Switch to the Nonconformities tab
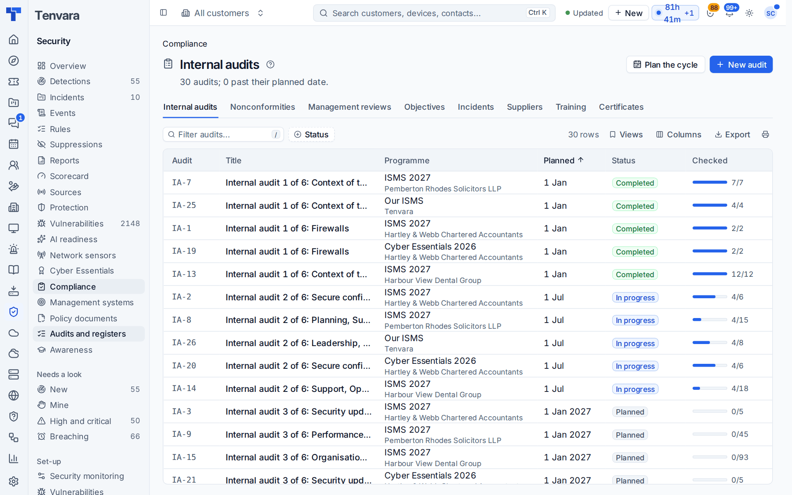The width and height of the screenshot is (792, 495). tap(262, 107)
